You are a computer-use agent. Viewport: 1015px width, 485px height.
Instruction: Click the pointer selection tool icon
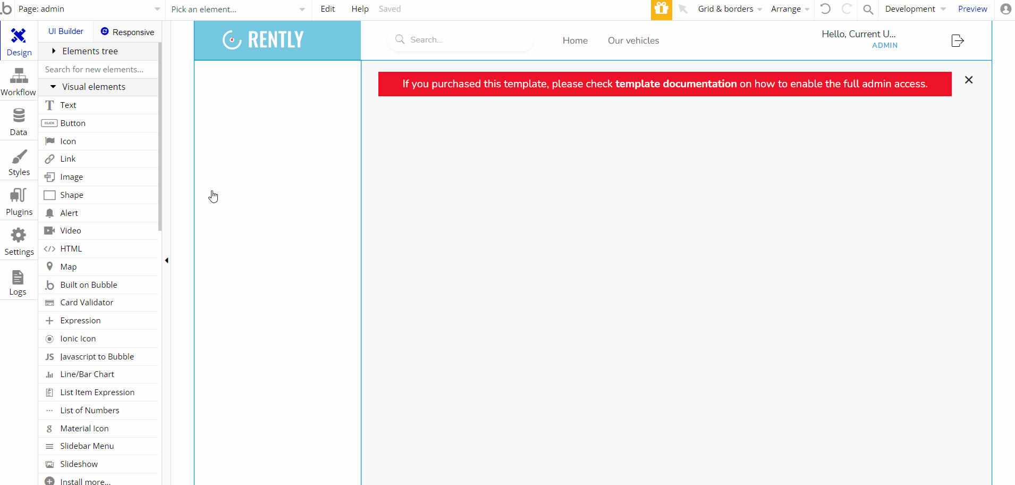(683, 9)
